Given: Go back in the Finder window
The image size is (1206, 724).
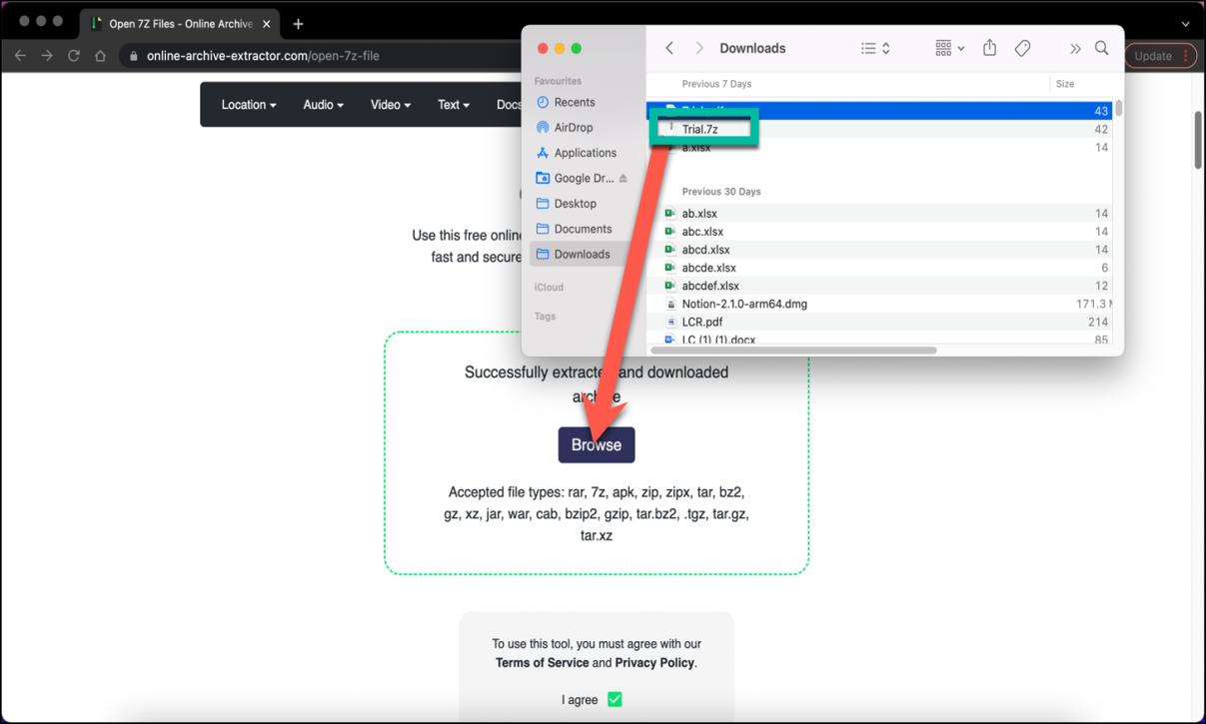Looking at the screenshot, I should 669,48.
